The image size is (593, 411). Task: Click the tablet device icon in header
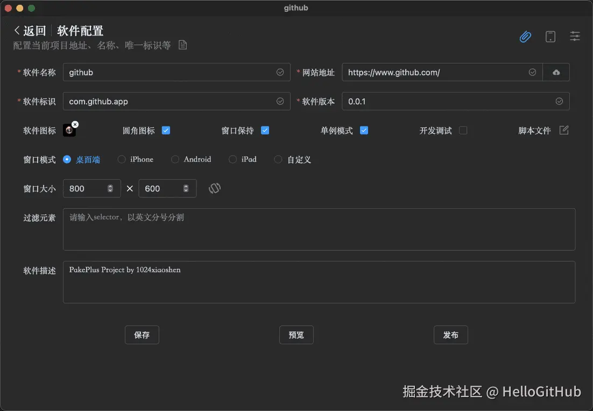pyautogui.click(x=550, y=37)
